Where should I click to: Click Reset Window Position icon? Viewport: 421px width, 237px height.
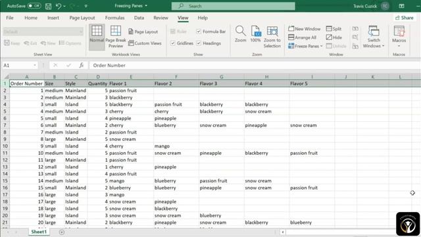pyautogui.click(x=355, y=46)
